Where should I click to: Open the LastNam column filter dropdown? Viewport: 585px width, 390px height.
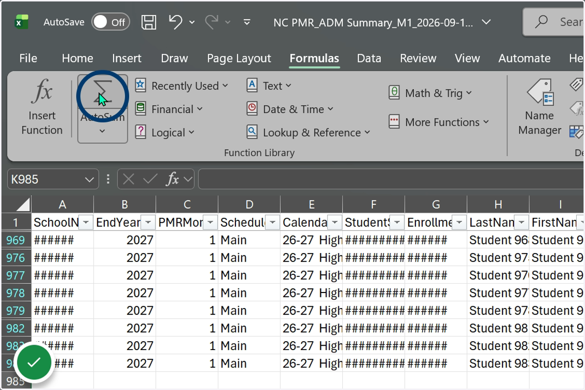522,223
